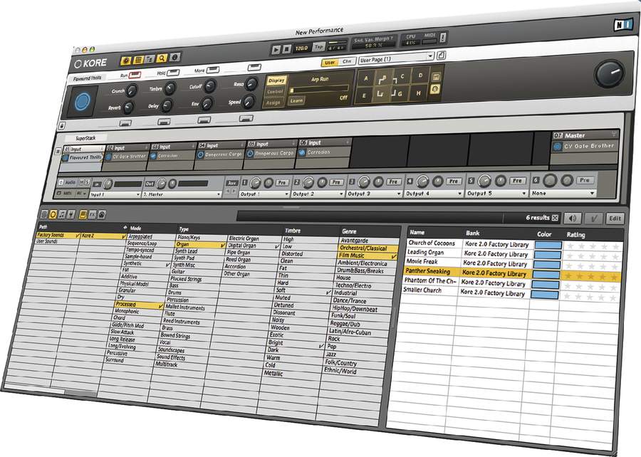Screen dimensions: 641x457
Task: Click the highlighted lower icon right of morph grid
Action: (435, 90)
